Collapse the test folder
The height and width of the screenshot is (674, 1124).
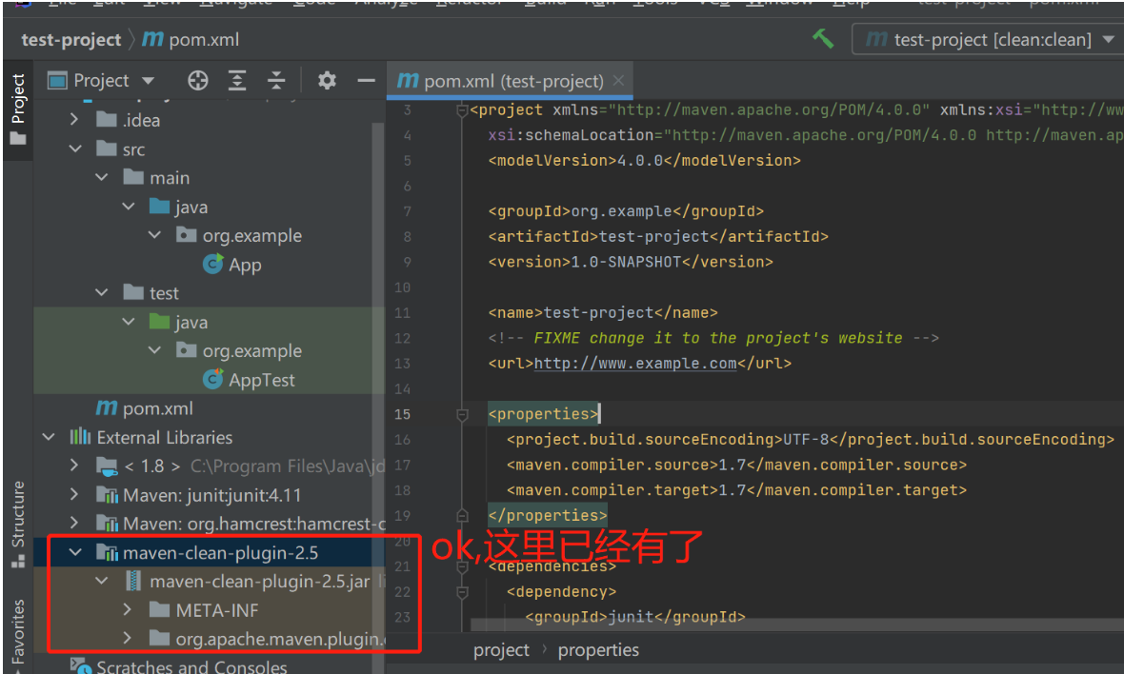pos(101,292)
